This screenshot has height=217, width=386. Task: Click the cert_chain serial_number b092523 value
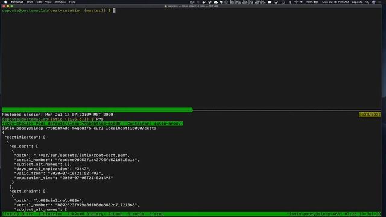coord(96,205)
